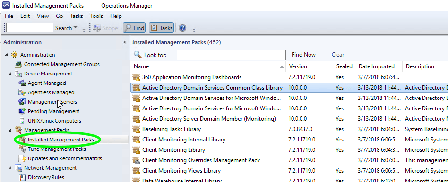Image resolution: width=448 pixels, height=182 pixels.
Task: Open the Tasks menu
Action: [x=77, y=16]
